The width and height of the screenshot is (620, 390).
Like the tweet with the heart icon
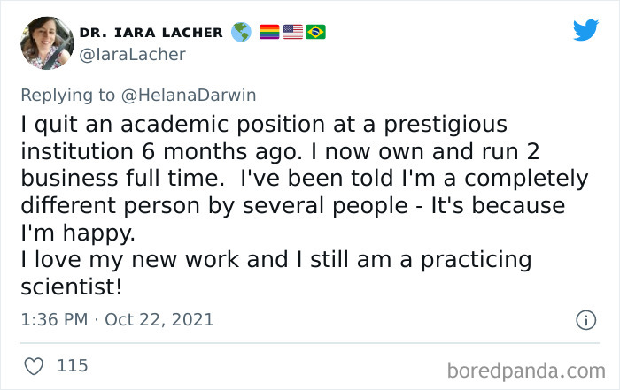pyautogui.click(x=35, y=364)
